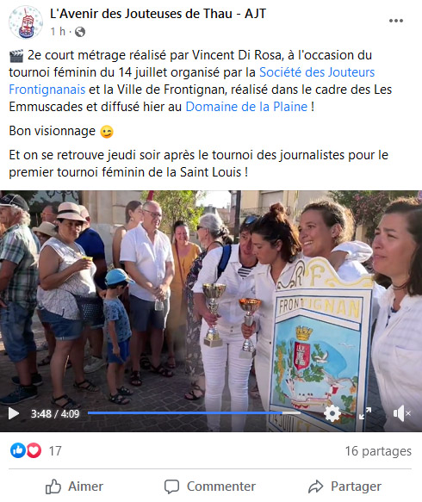Open the Société des Jouteurs link

tap(317, 72)
